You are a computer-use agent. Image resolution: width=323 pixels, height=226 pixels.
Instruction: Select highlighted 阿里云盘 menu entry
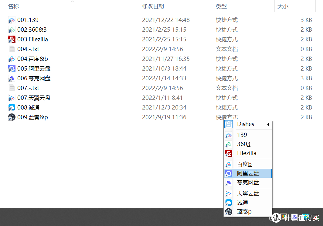coord(248,173)
